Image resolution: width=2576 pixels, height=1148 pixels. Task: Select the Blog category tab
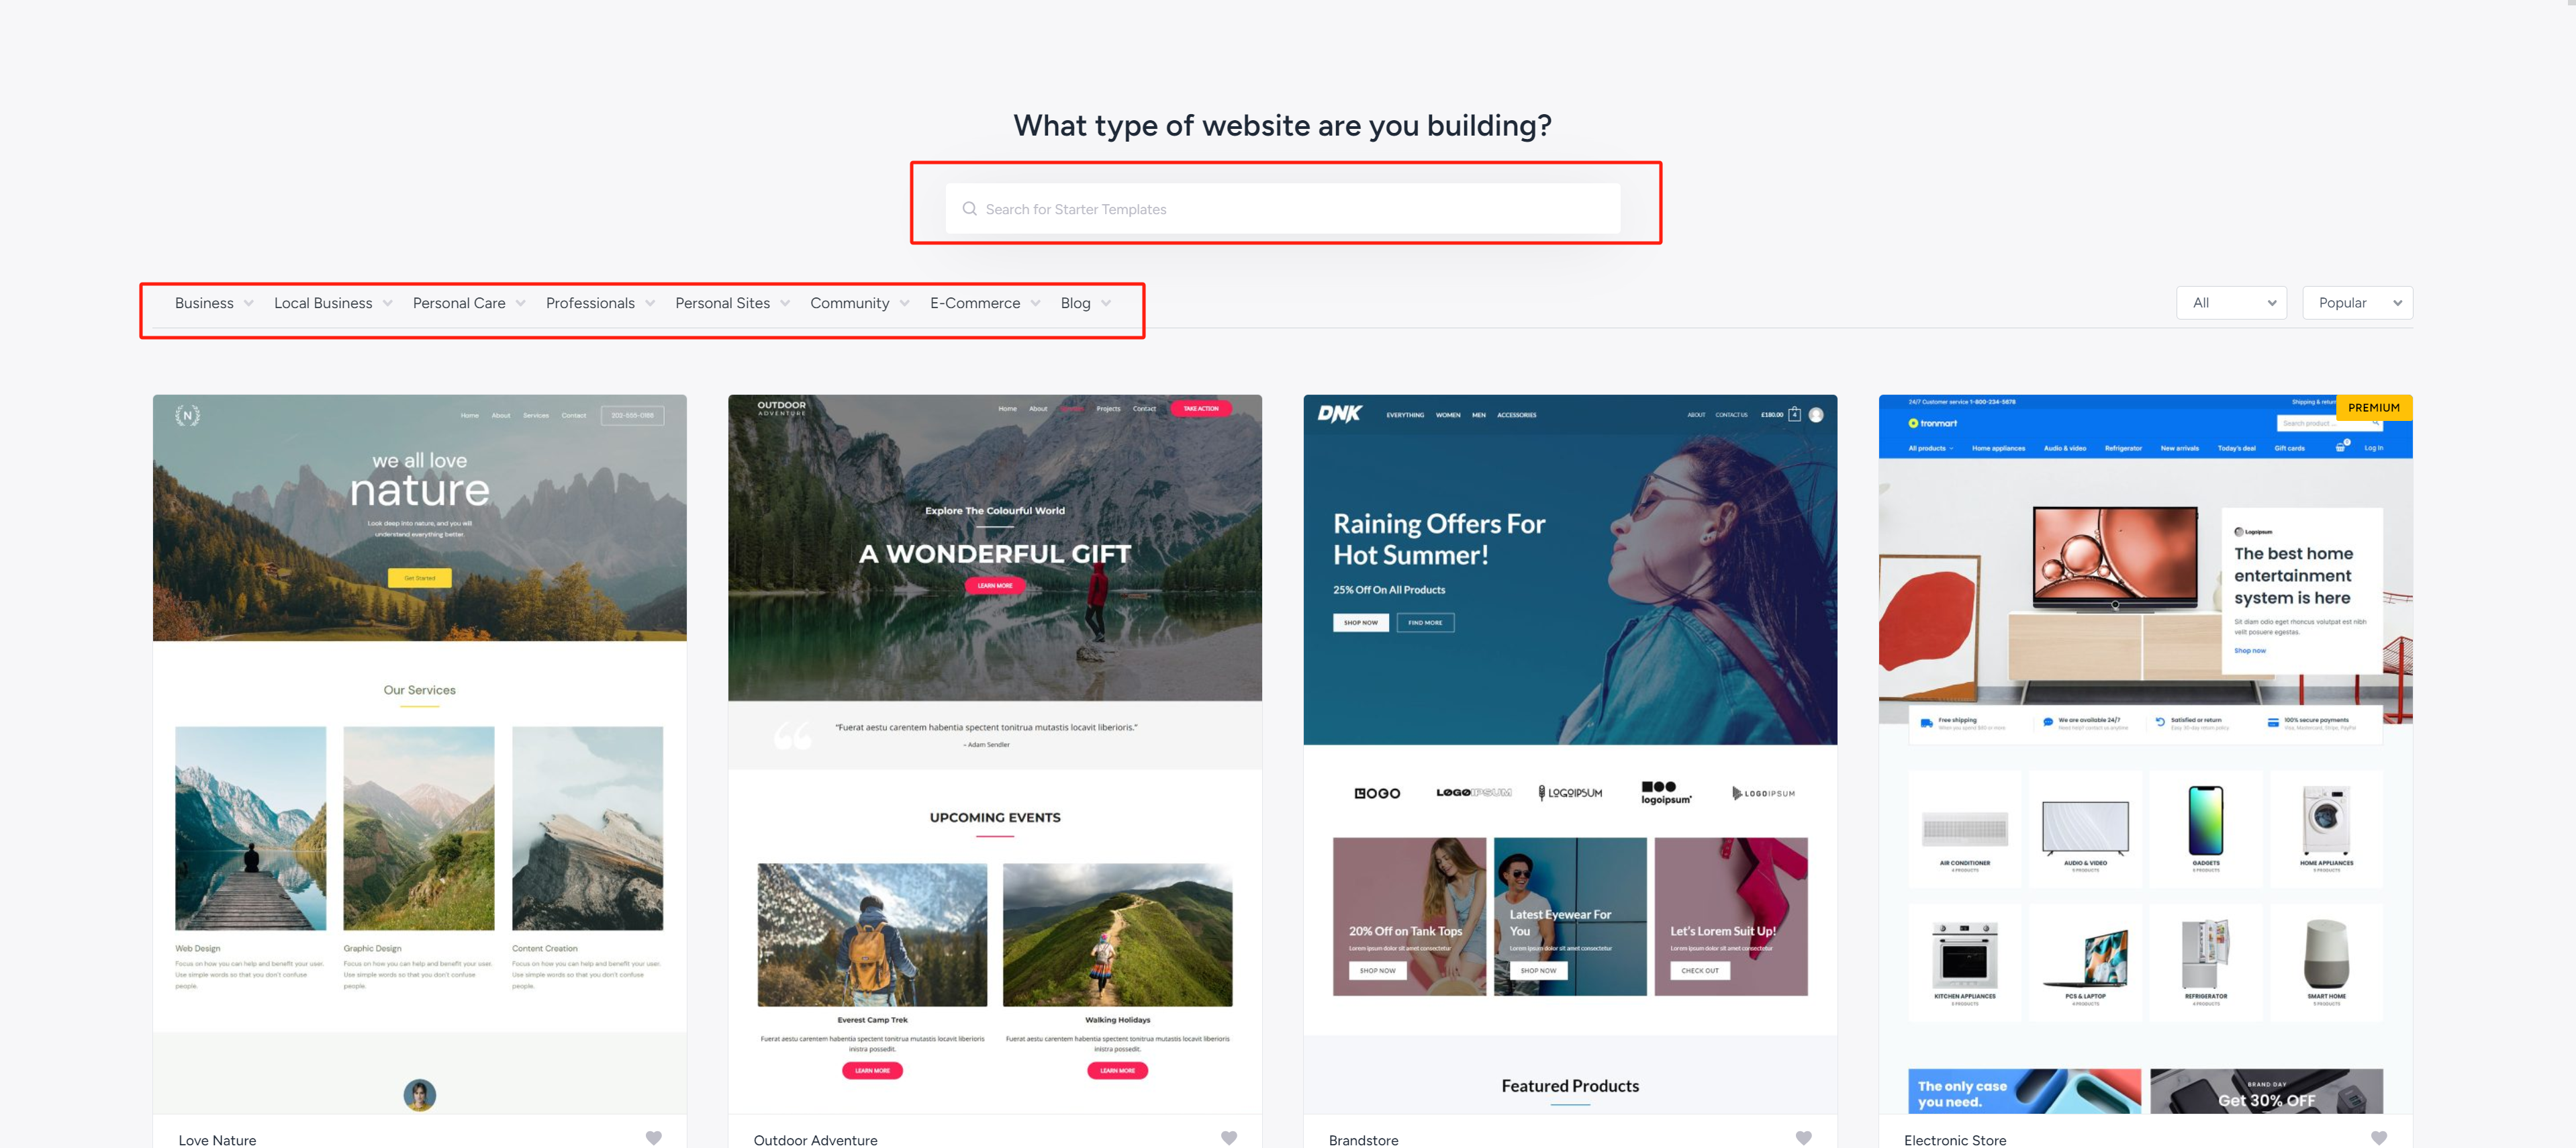pos(1076,302)
